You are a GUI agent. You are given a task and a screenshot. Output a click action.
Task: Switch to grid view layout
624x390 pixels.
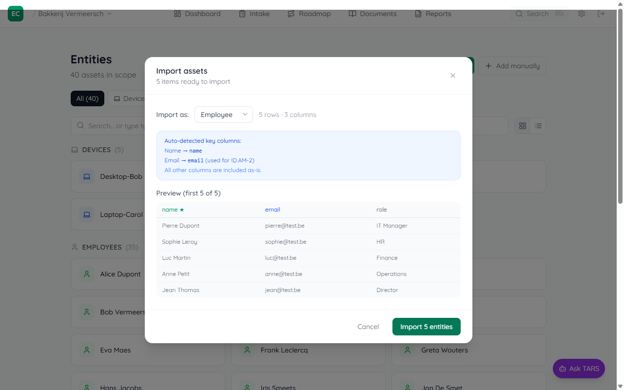522,126
